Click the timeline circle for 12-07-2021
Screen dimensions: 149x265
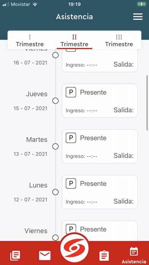pos(55,192)
